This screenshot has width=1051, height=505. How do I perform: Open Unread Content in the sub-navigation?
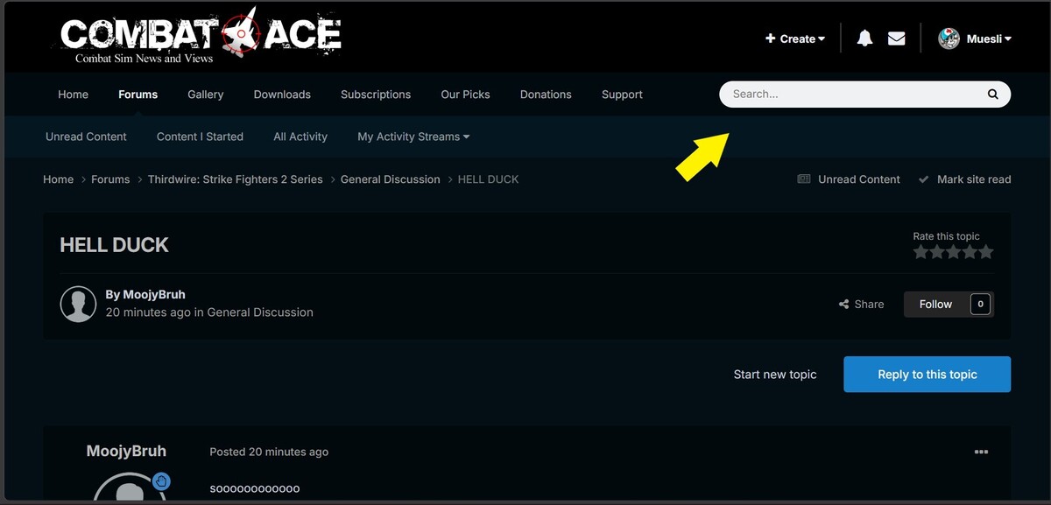tap(86, 137)
